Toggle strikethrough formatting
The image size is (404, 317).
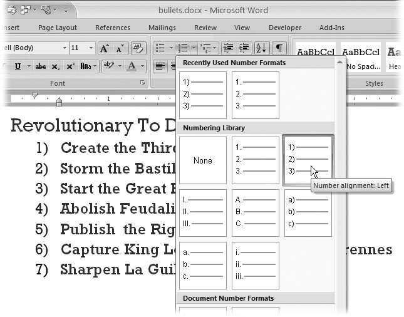pyautogui.click(x=41, y=66)
